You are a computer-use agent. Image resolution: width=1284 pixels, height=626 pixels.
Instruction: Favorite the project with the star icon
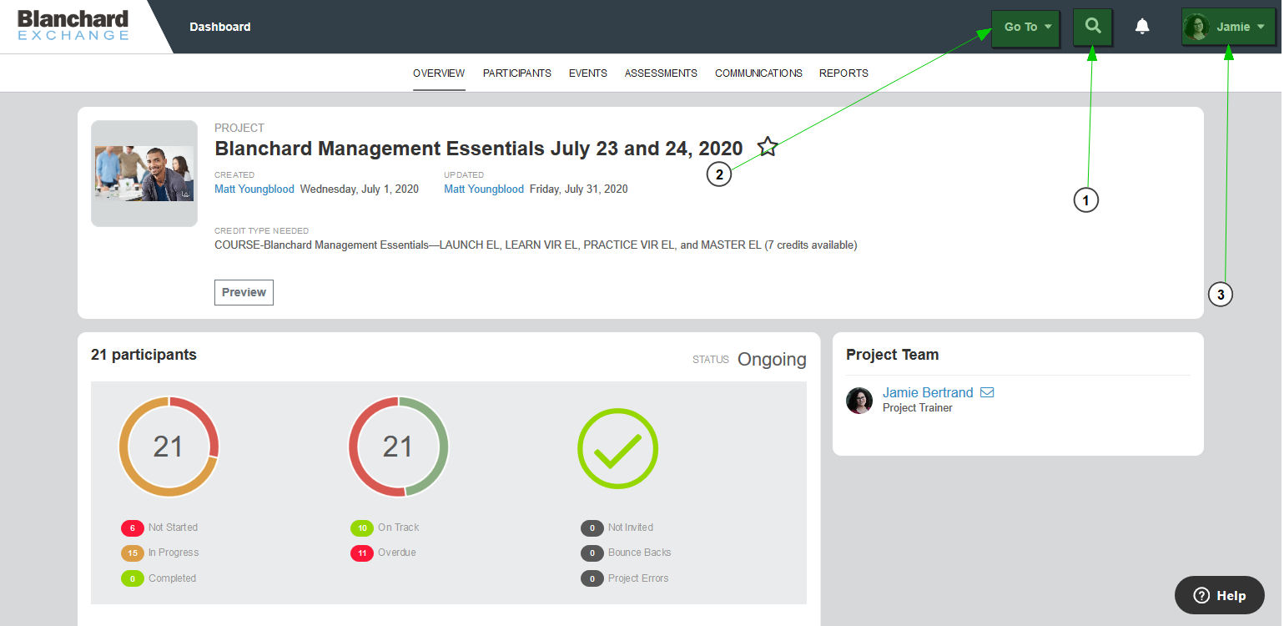click(768, 148)
